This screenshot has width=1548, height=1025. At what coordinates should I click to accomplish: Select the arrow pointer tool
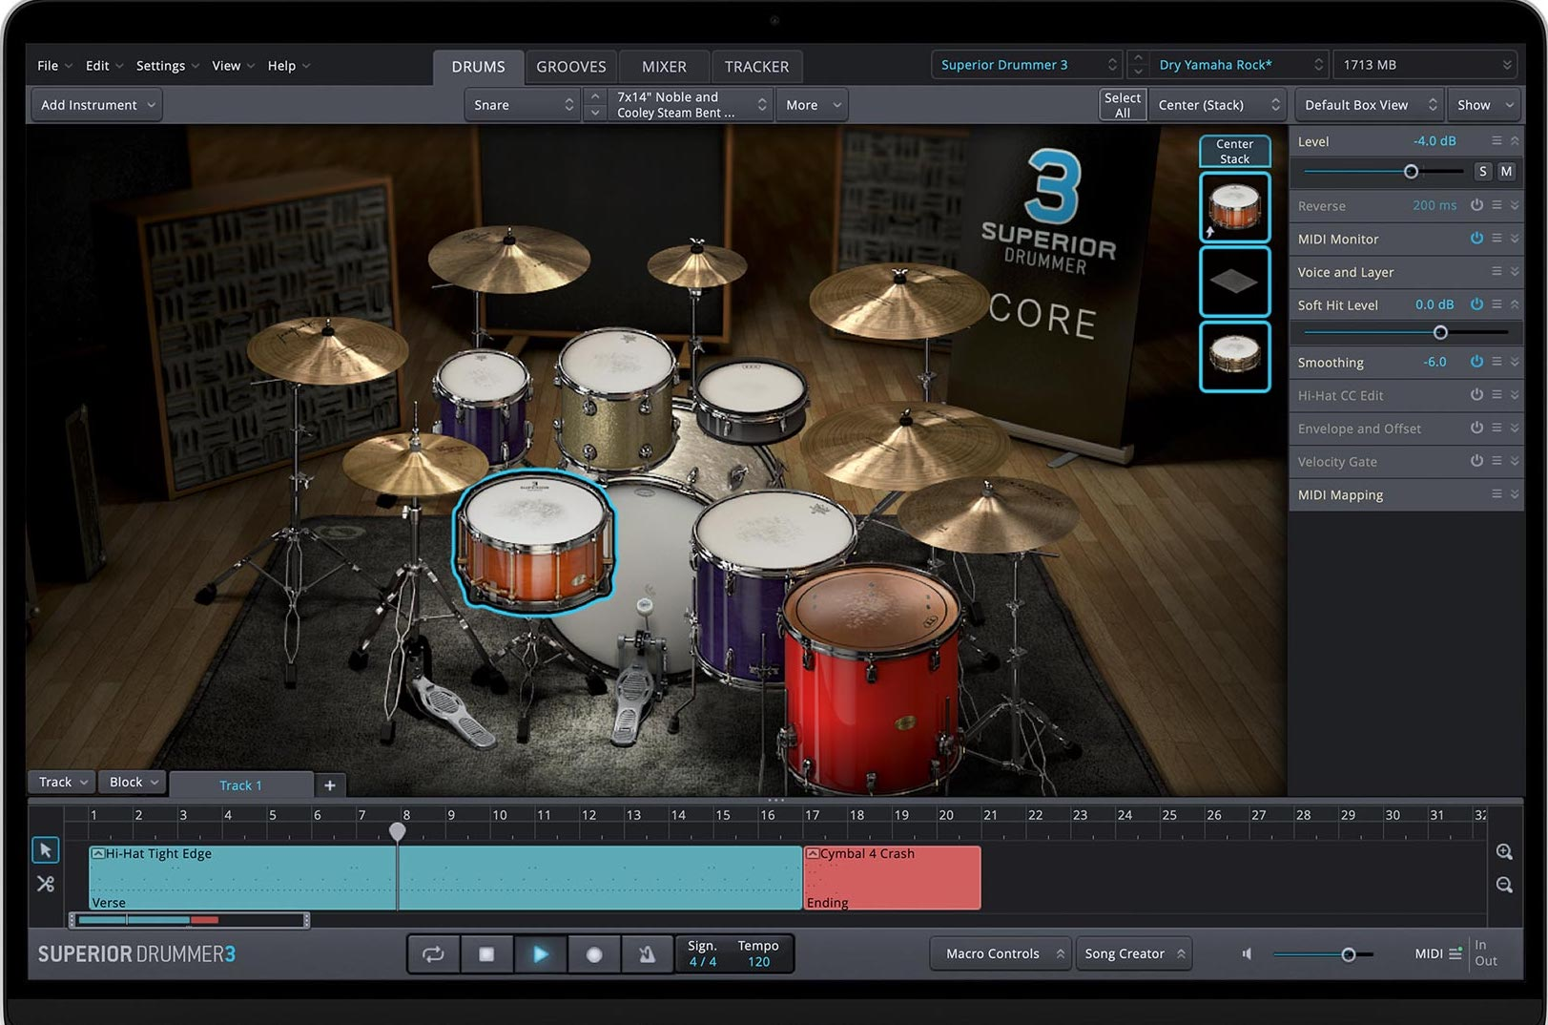coord(46,849)
